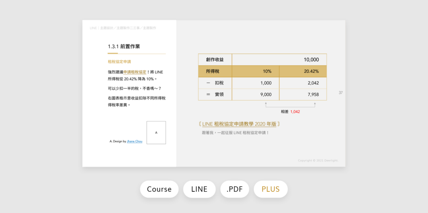Image resolution: width=428 pixels, height=213 pixels.
Task: Select the 1,000 deduction cell
Action: click(256, 83)
